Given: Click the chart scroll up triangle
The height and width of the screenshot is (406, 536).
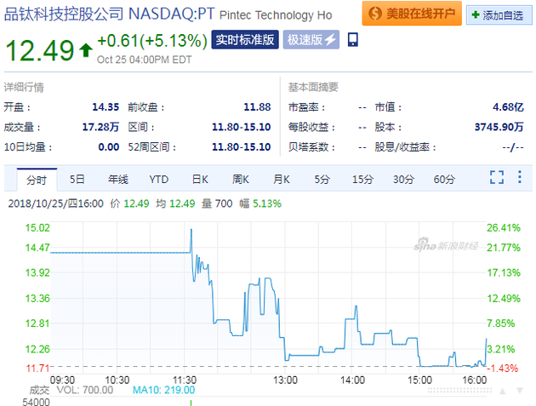Looking at the screenshot, I should tap(503, 391).
